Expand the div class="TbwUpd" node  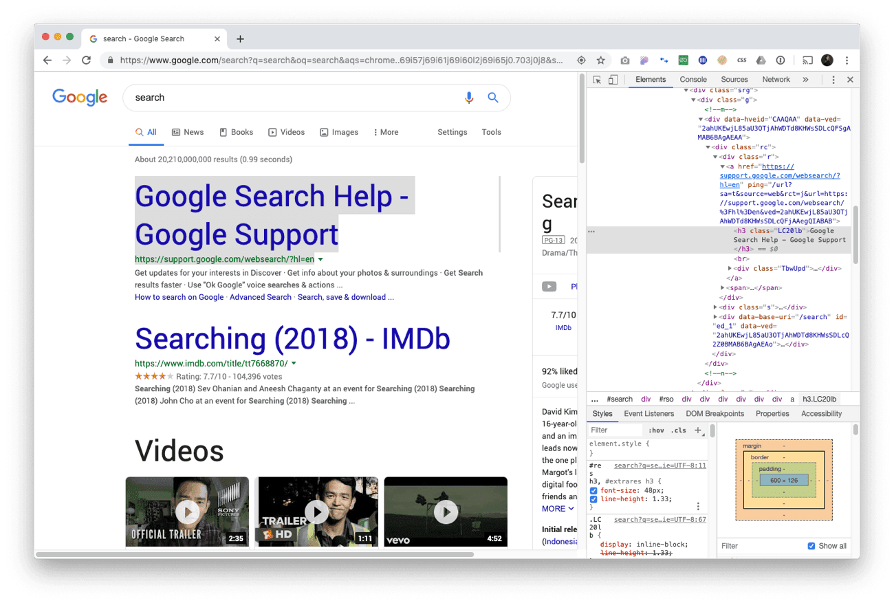pos(730,268)
